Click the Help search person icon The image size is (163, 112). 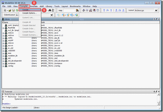[x=77, y=10]
